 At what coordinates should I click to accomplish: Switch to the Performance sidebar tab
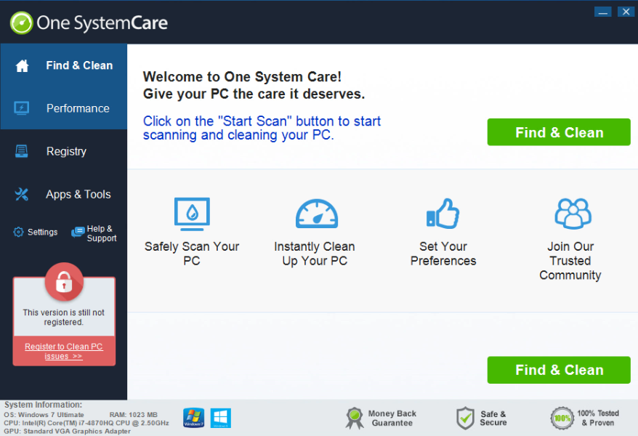pos(64,108)
